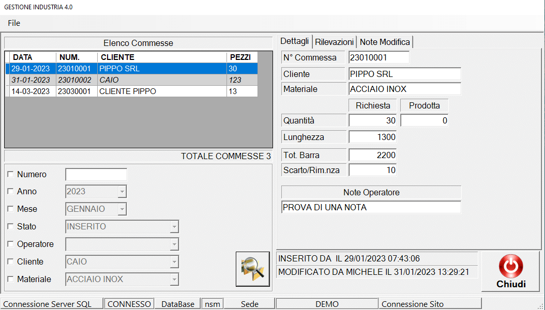Check the Cliente filter checkbox

click(x=10, y=262)
